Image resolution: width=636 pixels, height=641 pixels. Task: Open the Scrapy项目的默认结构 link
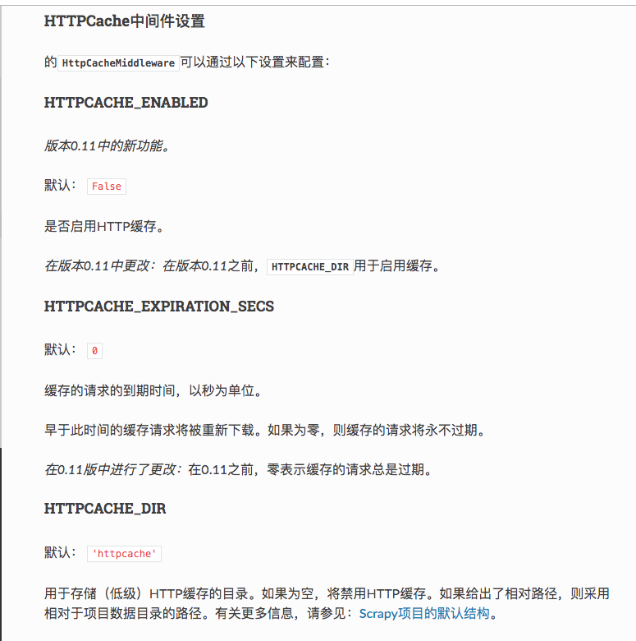(424, 613)
